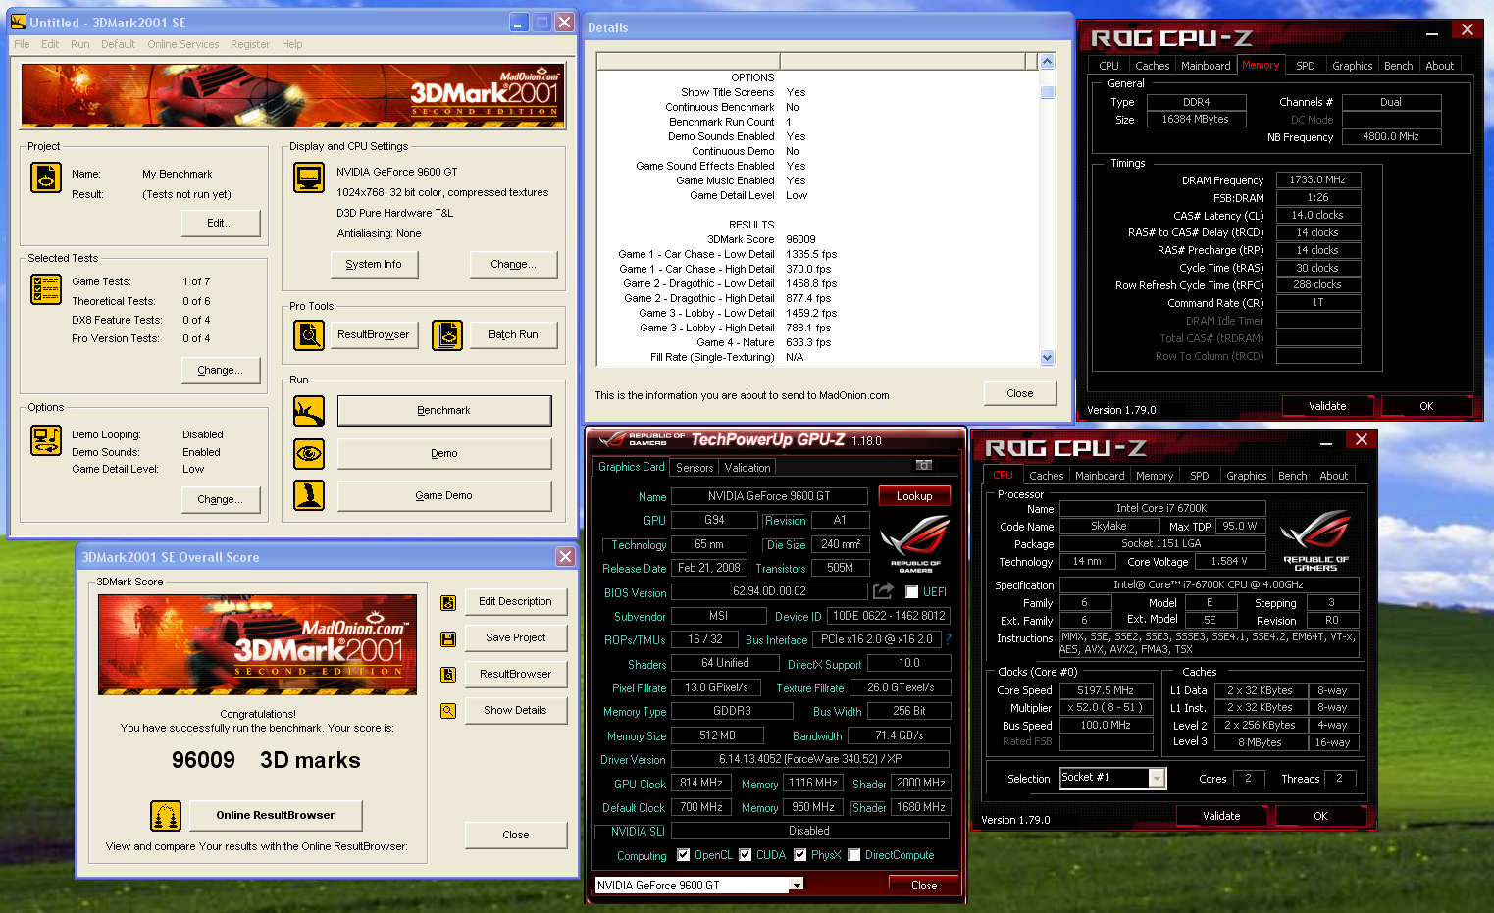
Task: Click the Project icon next to Name
Action: pos(46,178)
